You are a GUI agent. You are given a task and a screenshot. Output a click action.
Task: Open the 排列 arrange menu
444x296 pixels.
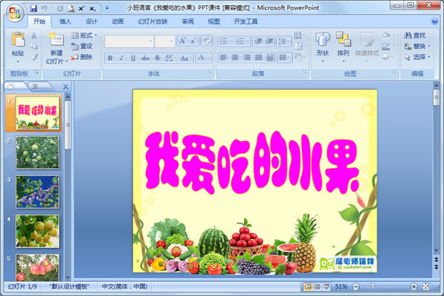tap(343, 47)
